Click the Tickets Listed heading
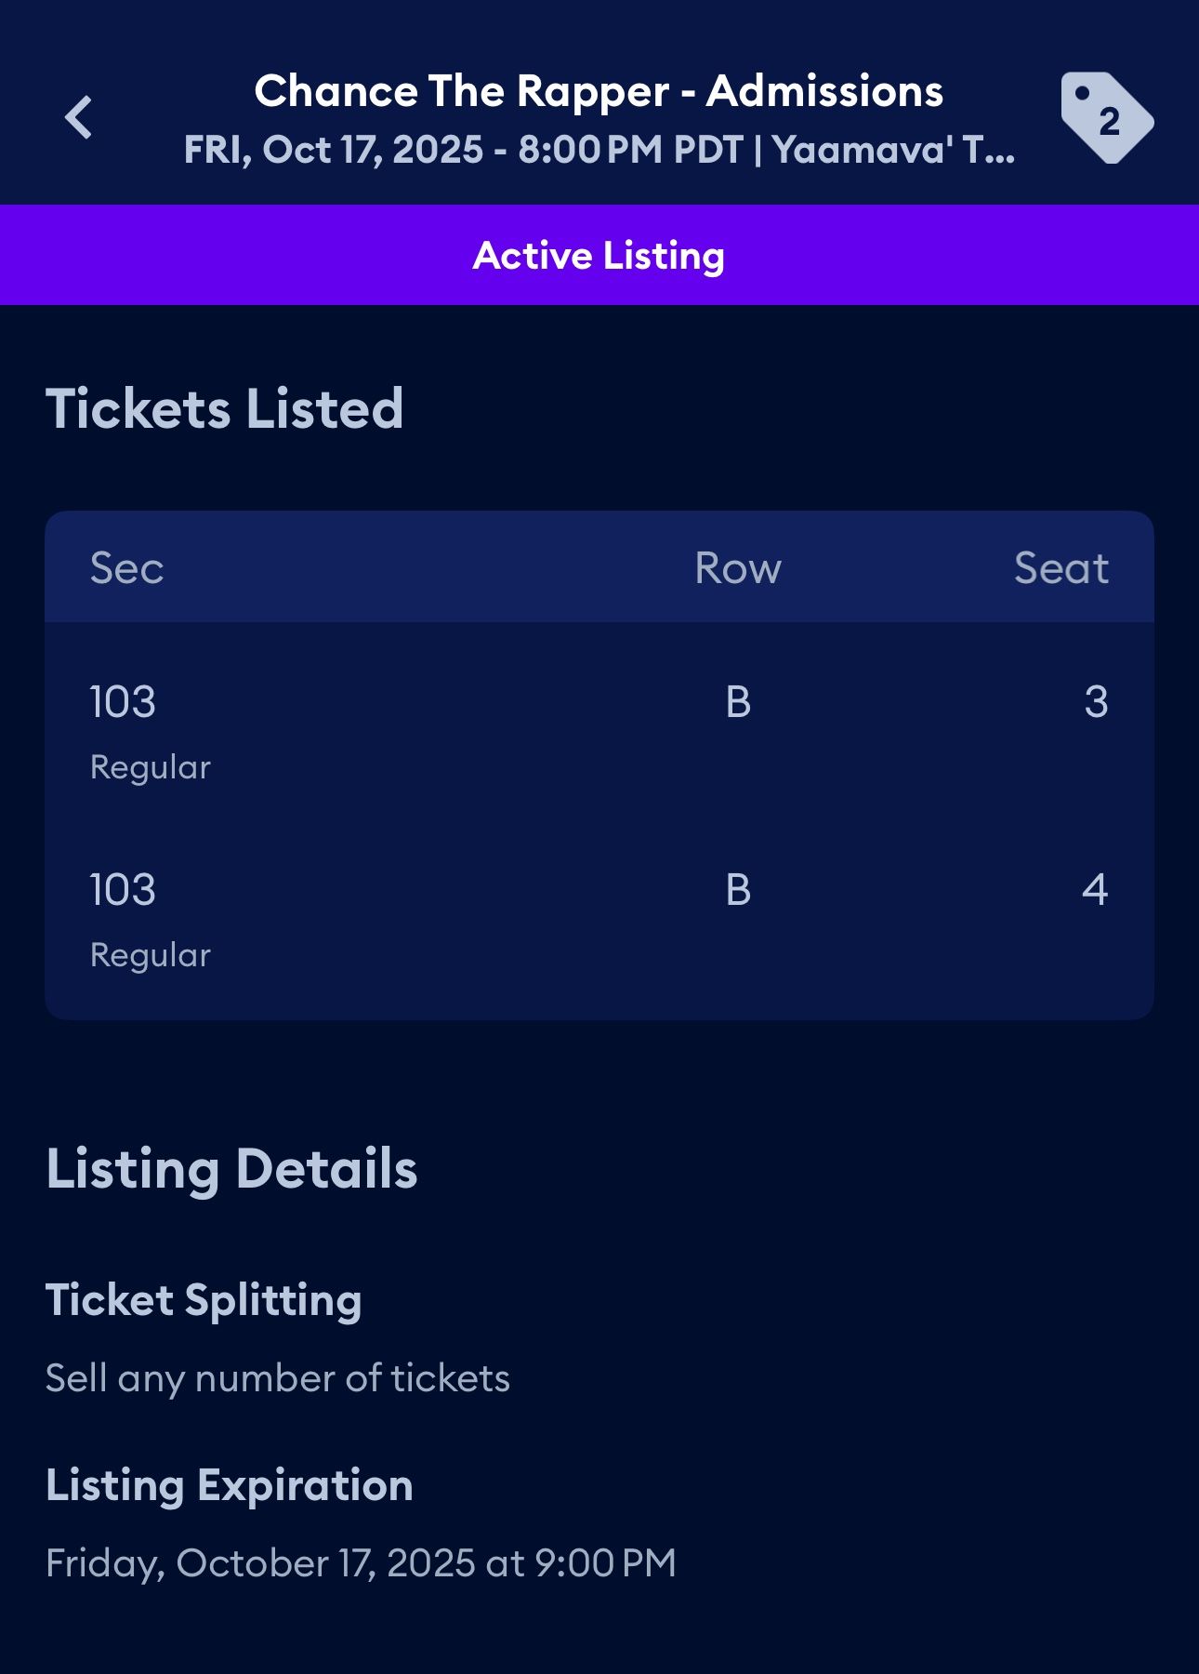Image resolution: width=1199 pixels, height=1674 pixels. click(225, 409)
